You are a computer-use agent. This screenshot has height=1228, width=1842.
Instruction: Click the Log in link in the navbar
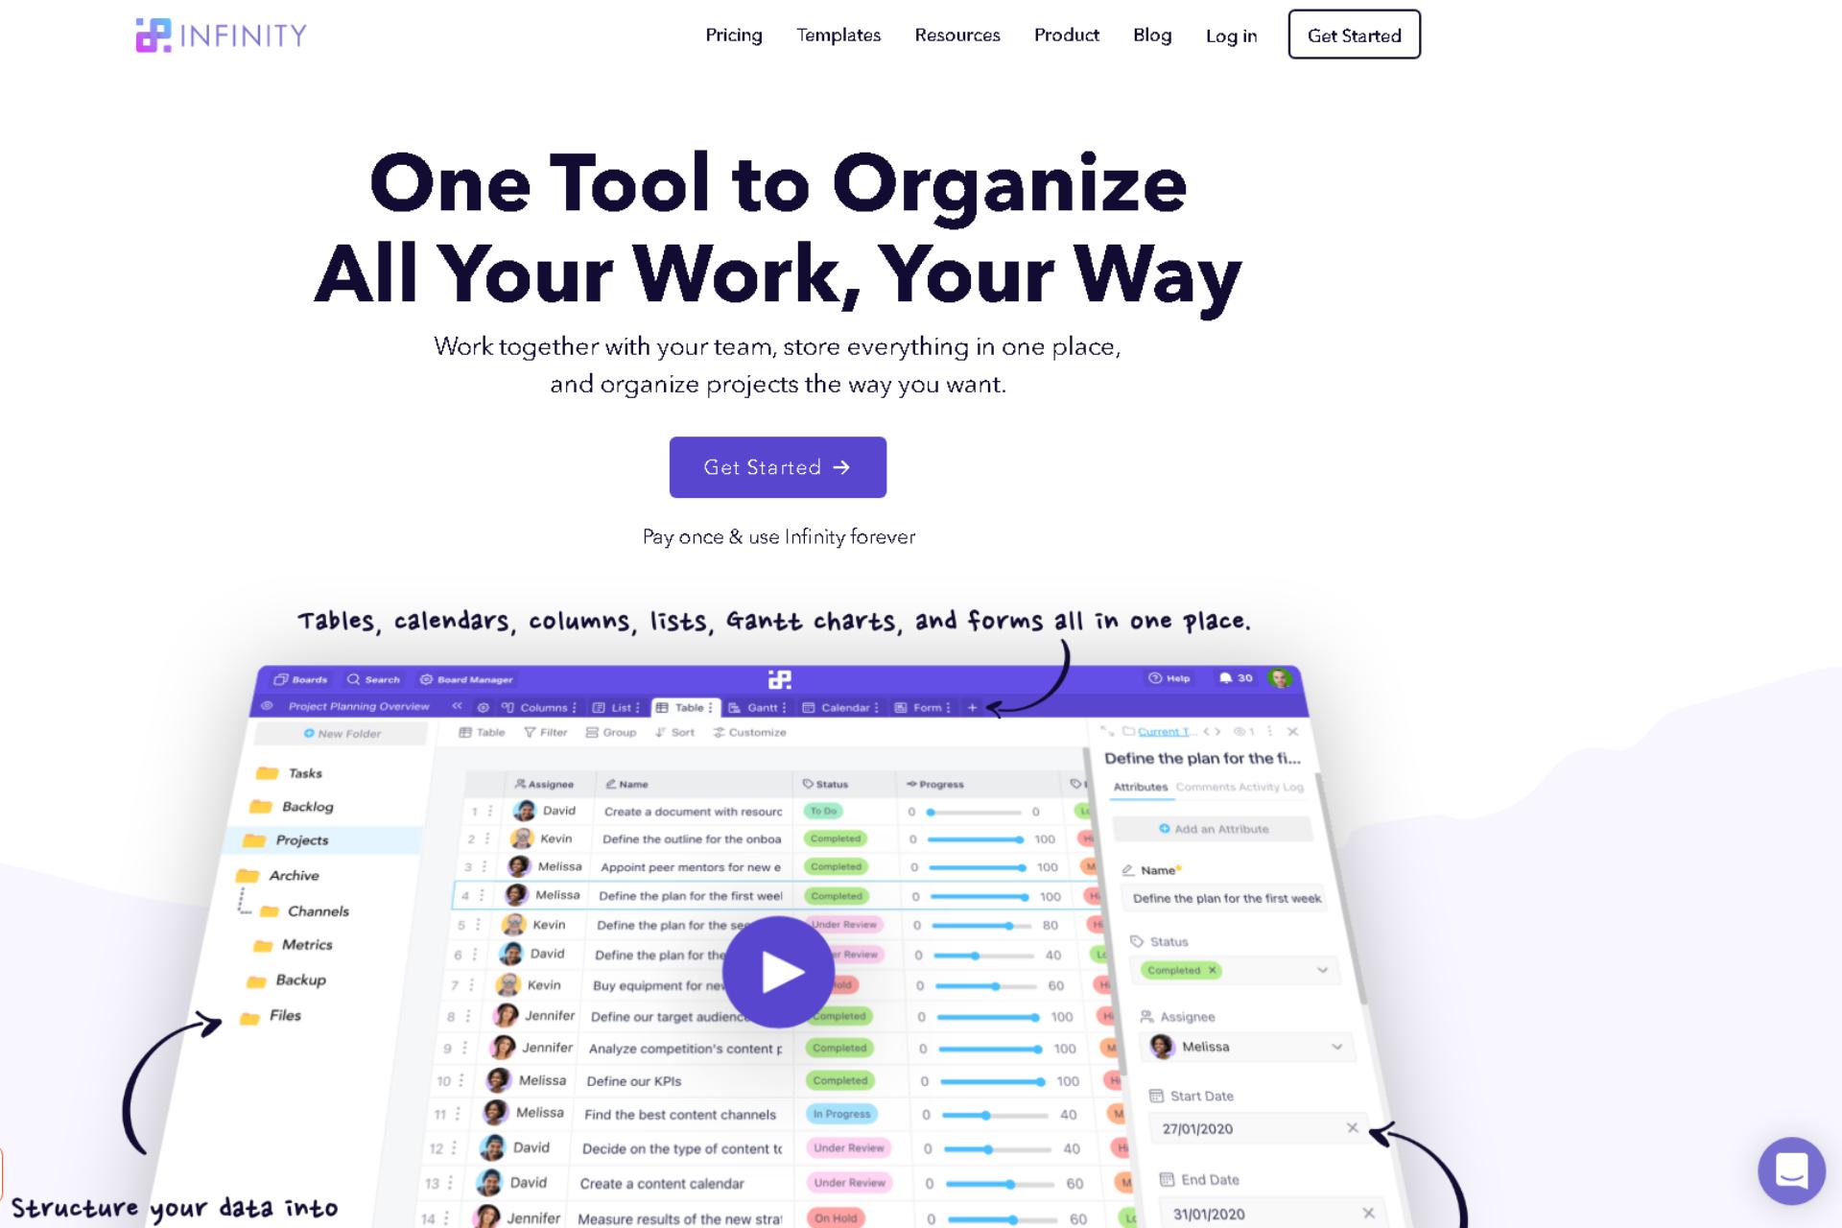pyautogui.click(x=1231, y=35)
